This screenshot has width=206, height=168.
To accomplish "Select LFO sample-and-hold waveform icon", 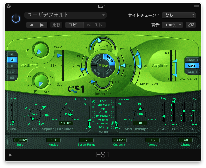I will pyautogui.click(x=44, y=107).
